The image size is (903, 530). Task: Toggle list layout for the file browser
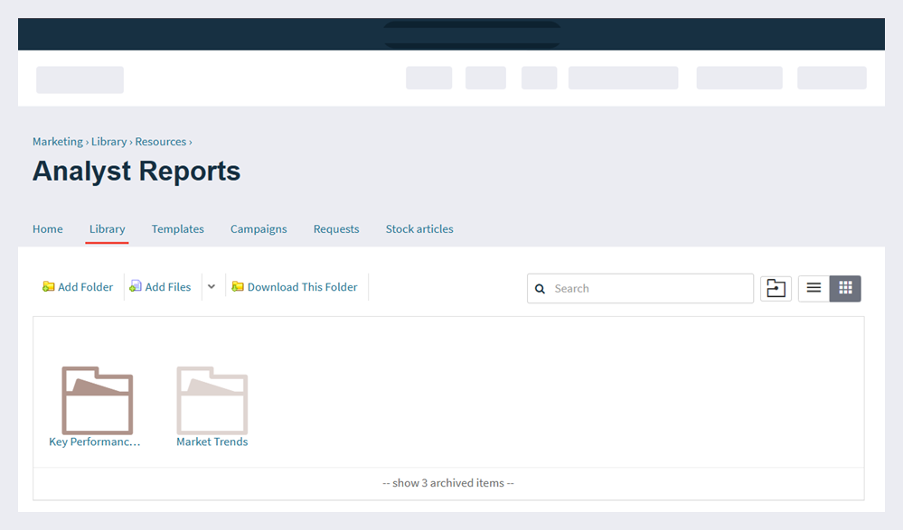[813, 287]
